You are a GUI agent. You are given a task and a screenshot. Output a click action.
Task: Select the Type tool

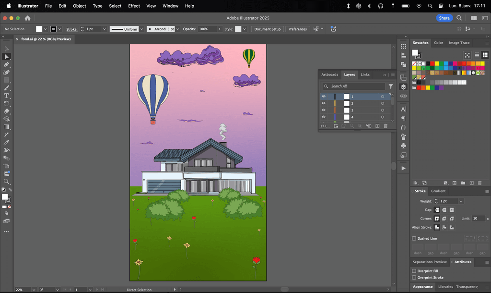pos(7,96)
